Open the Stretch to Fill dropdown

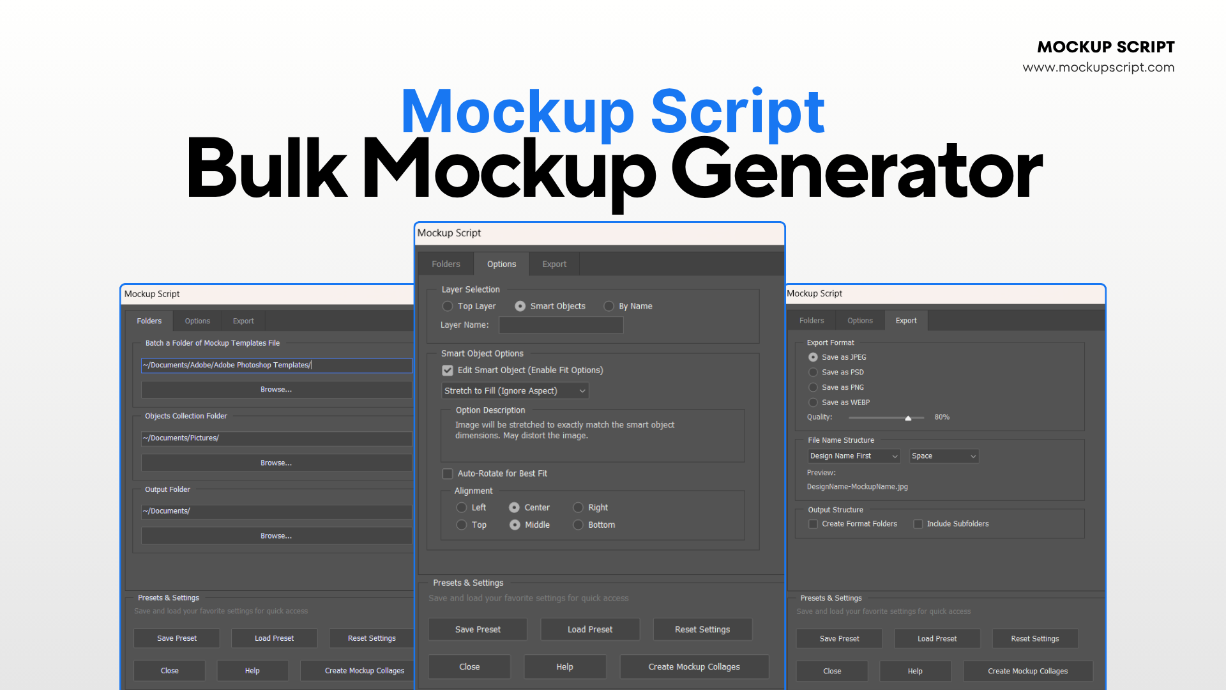pyautogui.click(x=514, y=390)
